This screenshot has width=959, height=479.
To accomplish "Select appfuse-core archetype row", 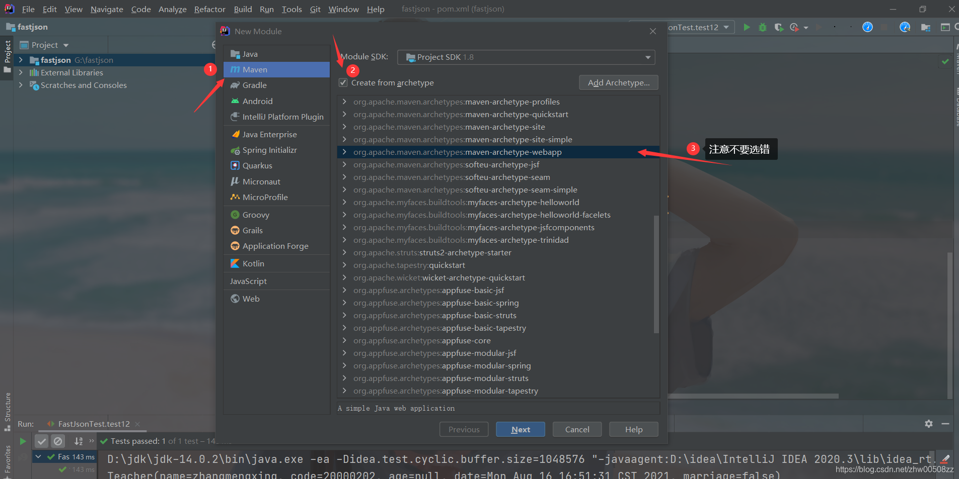I will pos(498,340).
